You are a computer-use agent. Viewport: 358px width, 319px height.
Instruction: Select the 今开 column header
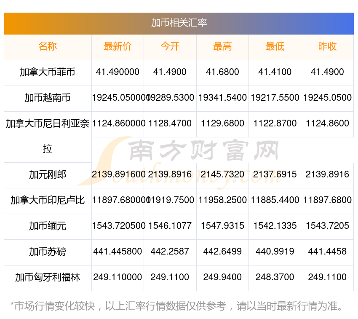(170, 46)
